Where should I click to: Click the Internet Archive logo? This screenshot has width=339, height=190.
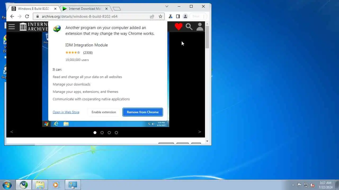34,27
